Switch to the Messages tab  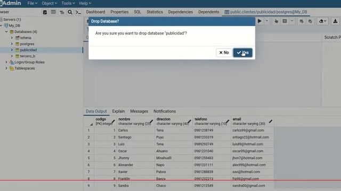(139, 111)
